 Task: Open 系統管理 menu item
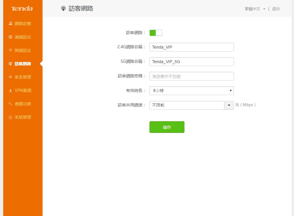click(x=23, y=117)
